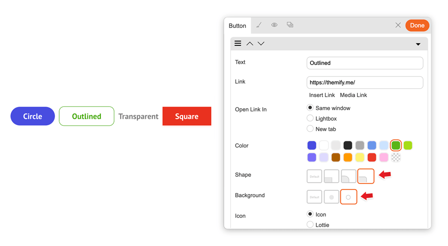The width and height of the screenshot is (448, 246).
Task: Pick the black color swatch
Action: pyautogui.click(x=348, y=145)
